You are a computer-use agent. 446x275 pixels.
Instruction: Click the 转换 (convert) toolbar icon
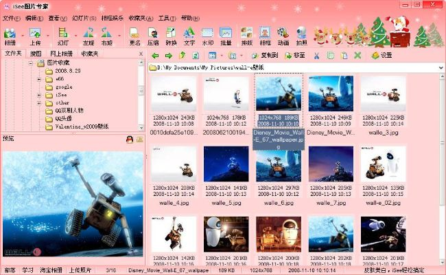171,36
